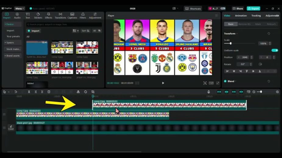Open the Filters panel
This screenshot has height=158, width=282.
(83, 15)
